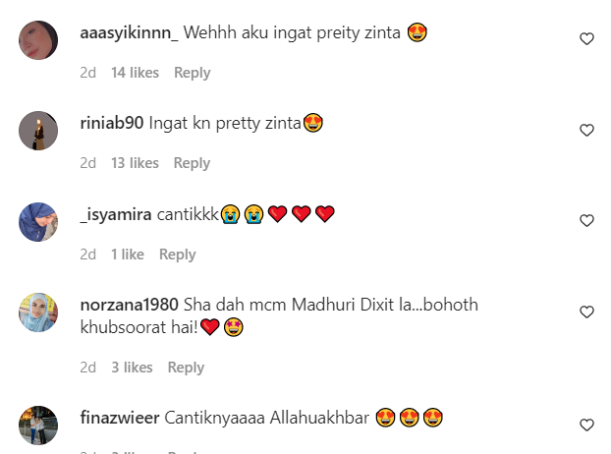Like norzana1980's Madhuri Dixit comment
611x454 pixels.
point(586,312)
